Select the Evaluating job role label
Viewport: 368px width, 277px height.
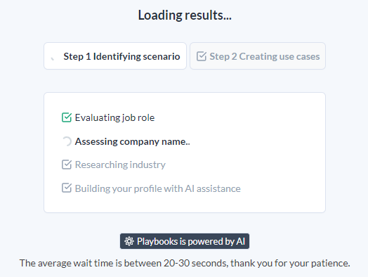coord(114,117)
